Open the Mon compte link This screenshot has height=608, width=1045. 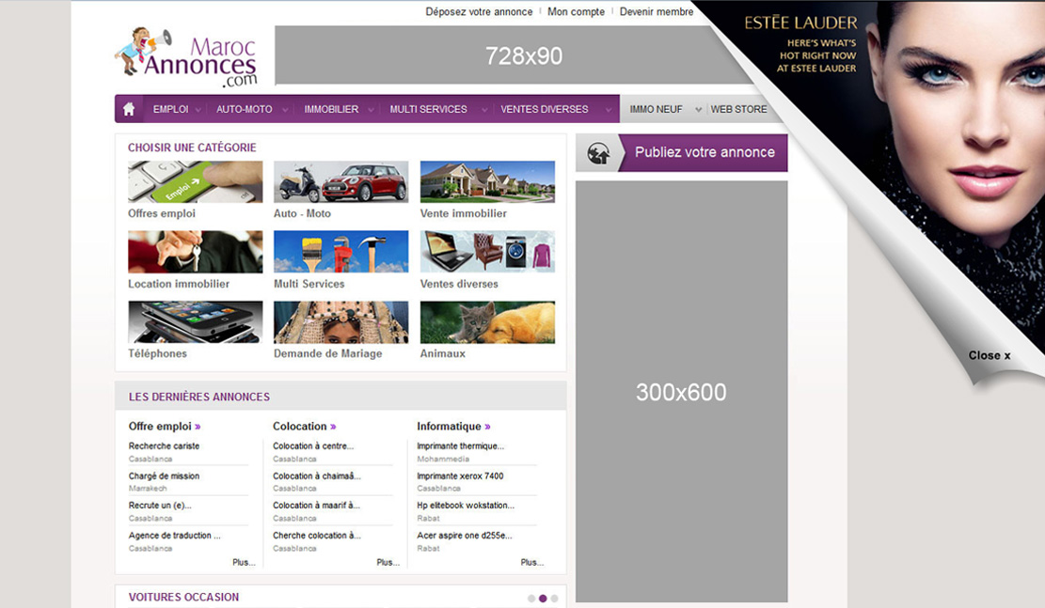[576, 12]
